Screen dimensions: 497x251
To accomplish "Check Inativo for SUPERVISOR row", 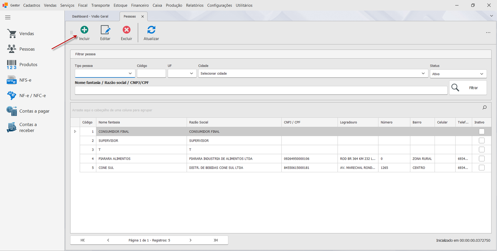I will 482,140.
